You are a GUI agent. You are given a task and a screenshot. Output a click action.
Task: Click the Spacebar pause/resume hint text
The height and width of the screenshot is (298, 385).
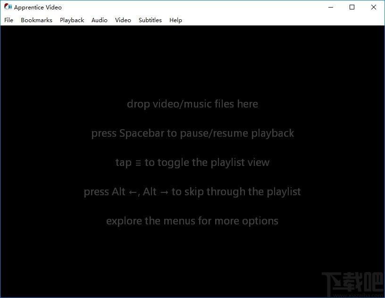[x=192, y=133]
